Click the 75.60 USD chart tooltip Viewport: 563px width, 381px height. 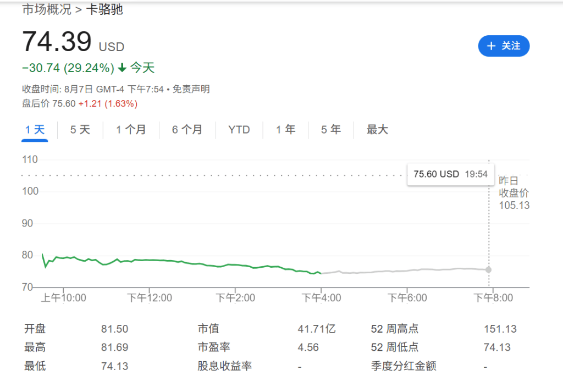450,174
